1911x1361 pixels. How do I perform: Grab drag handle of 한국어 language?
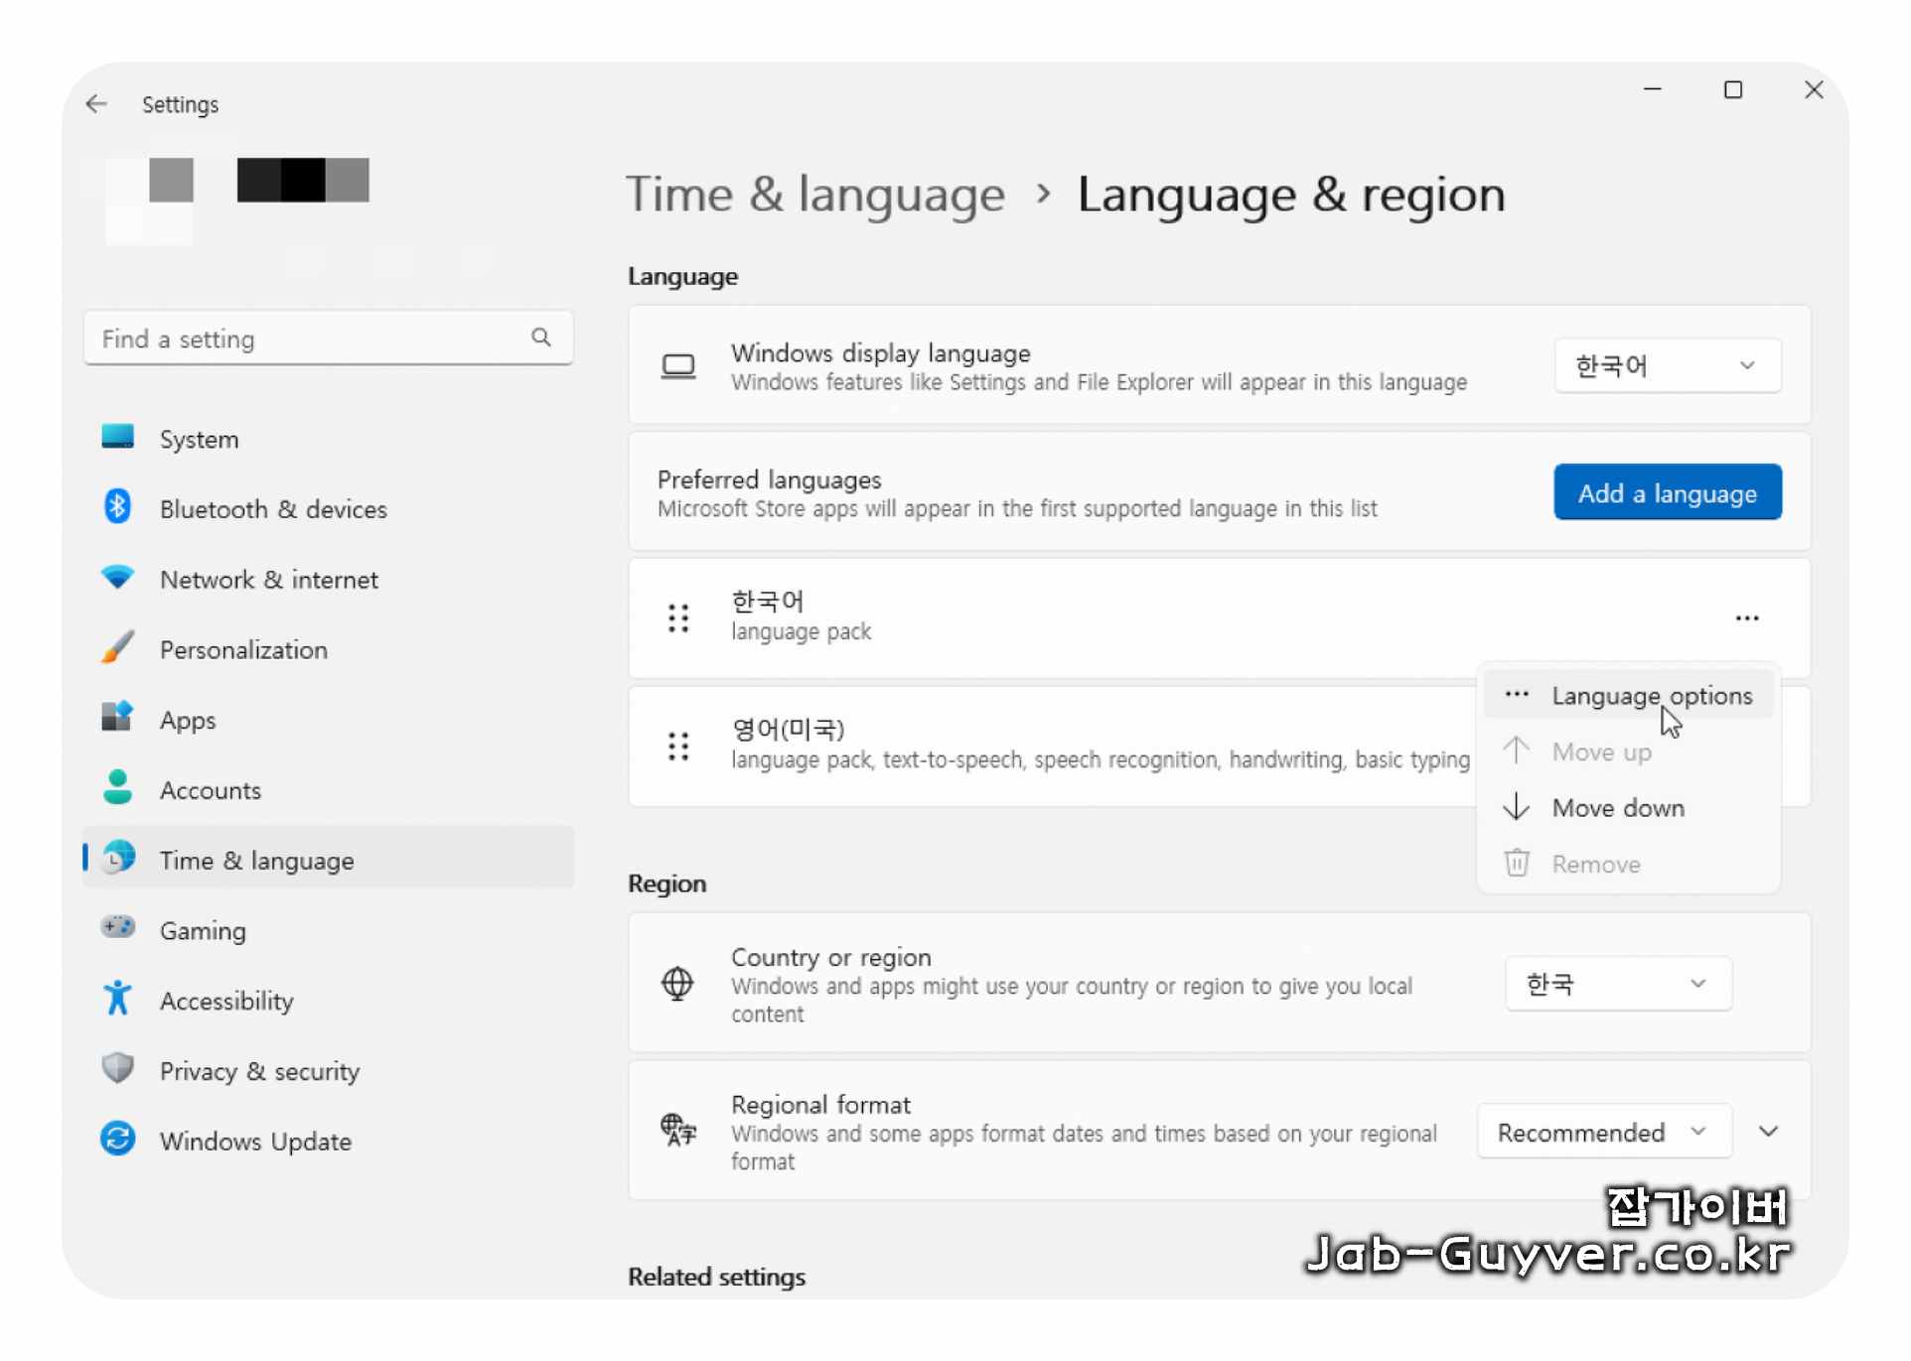click(x=678, y=617)
